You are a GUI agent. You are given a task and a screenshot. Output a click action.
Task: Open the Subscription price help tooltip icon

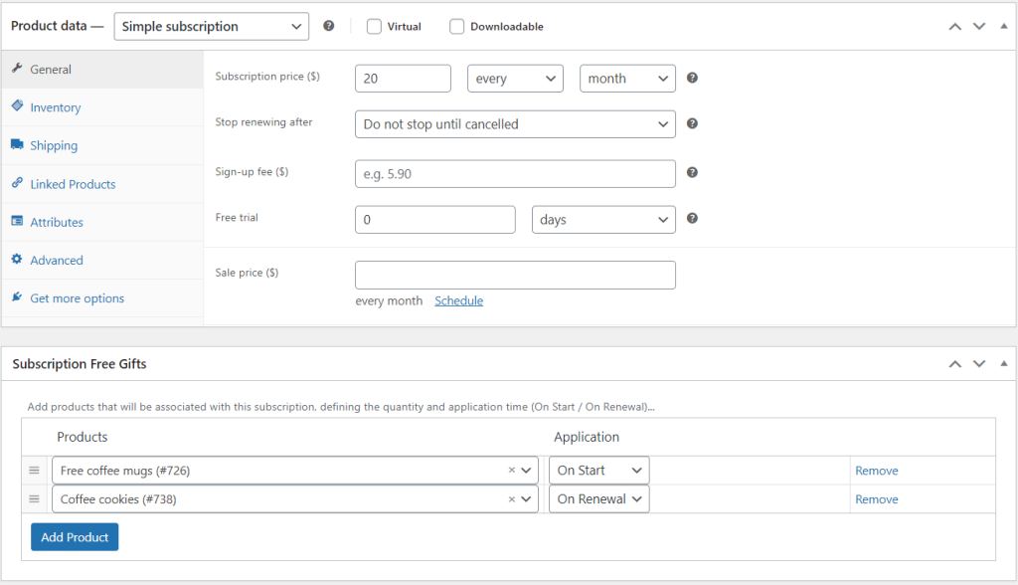pos(692,78)
